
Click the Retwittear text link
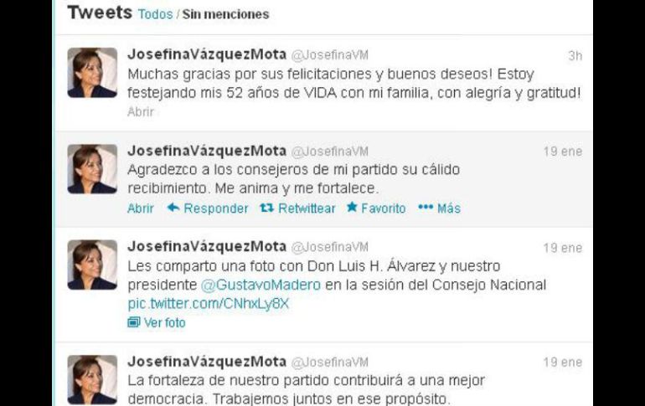[307, 208]
